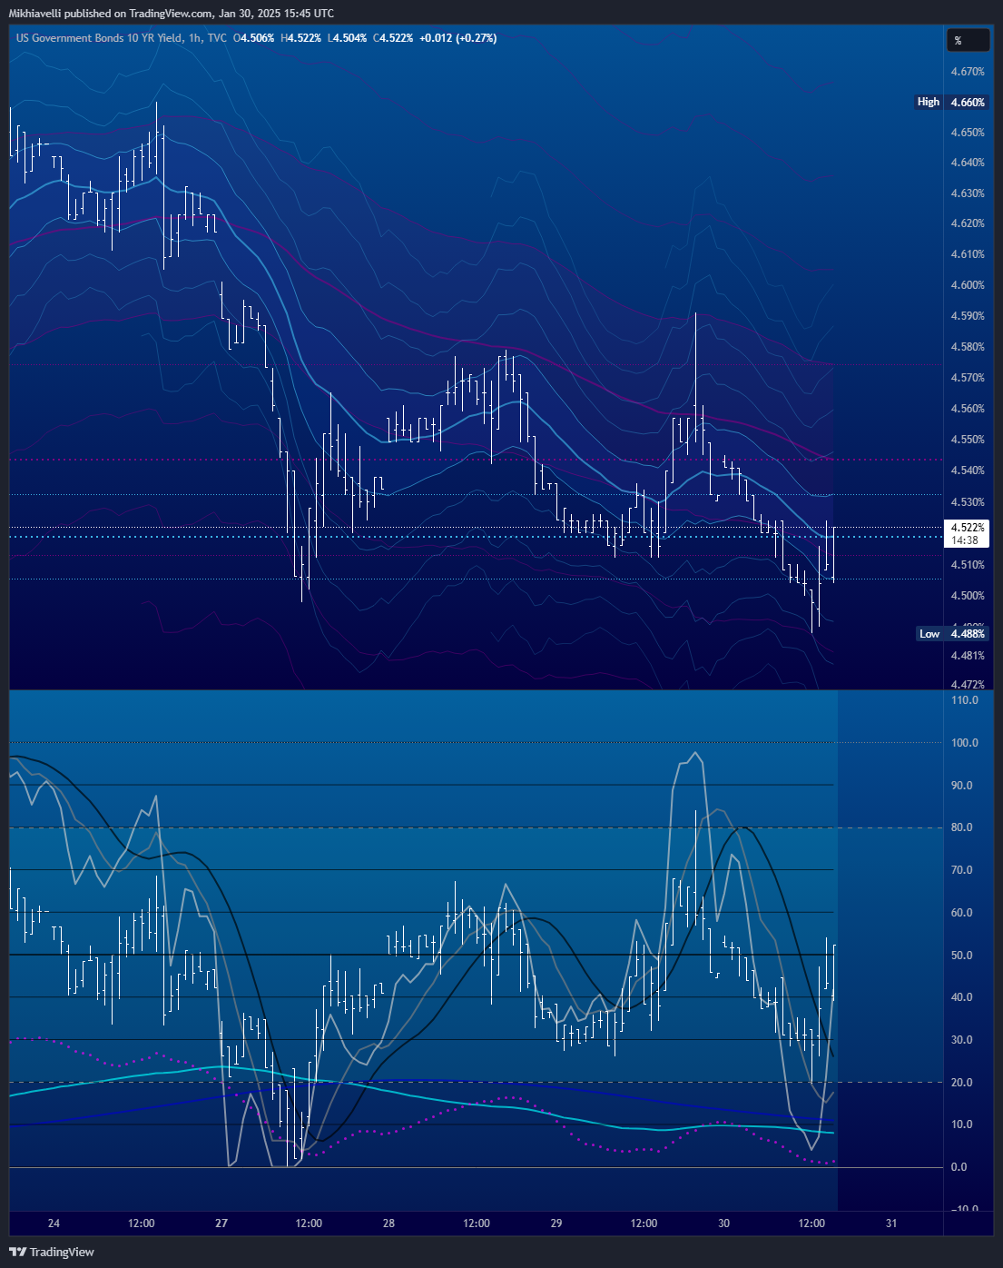Click the Low value L4.504% in legend
Screen dimensions: 1003x1268
coord(346,38)
